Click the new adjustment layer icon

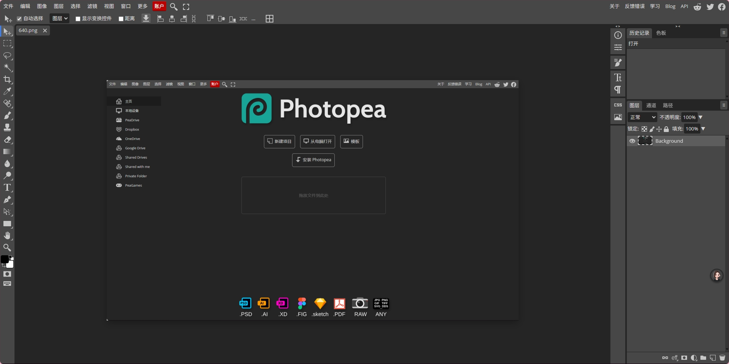click(694, 358)
